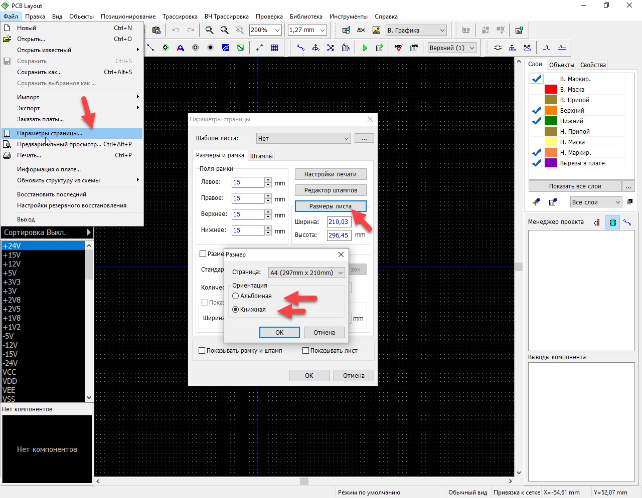Run the DRC check icon
The image size is (642, 498).
[x=399, y=48]
